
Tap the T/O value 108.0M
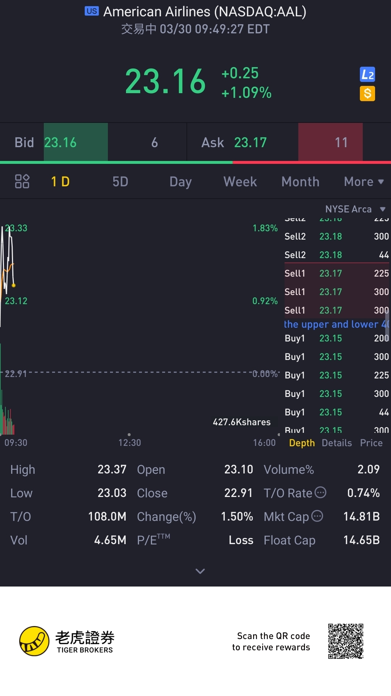click(x=107, y=517)
